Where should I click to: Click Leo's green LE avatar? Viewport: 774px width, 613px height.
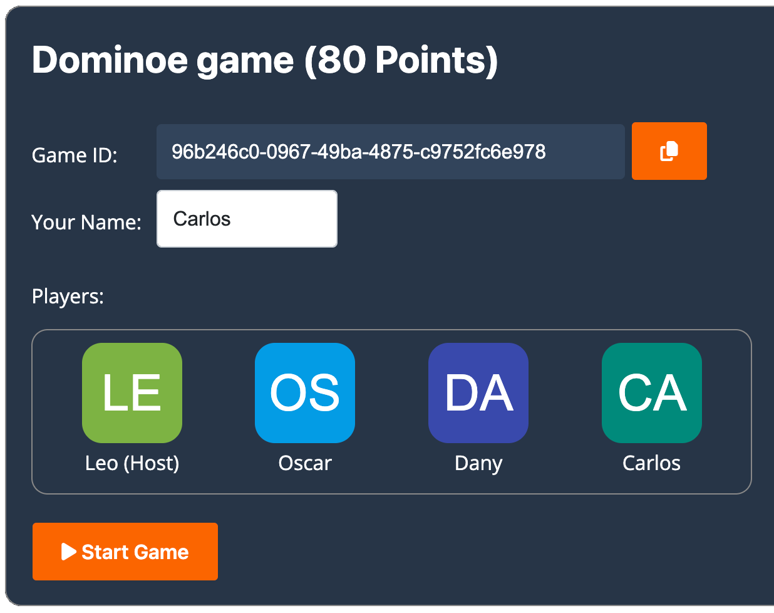click(x=132, y=393)
